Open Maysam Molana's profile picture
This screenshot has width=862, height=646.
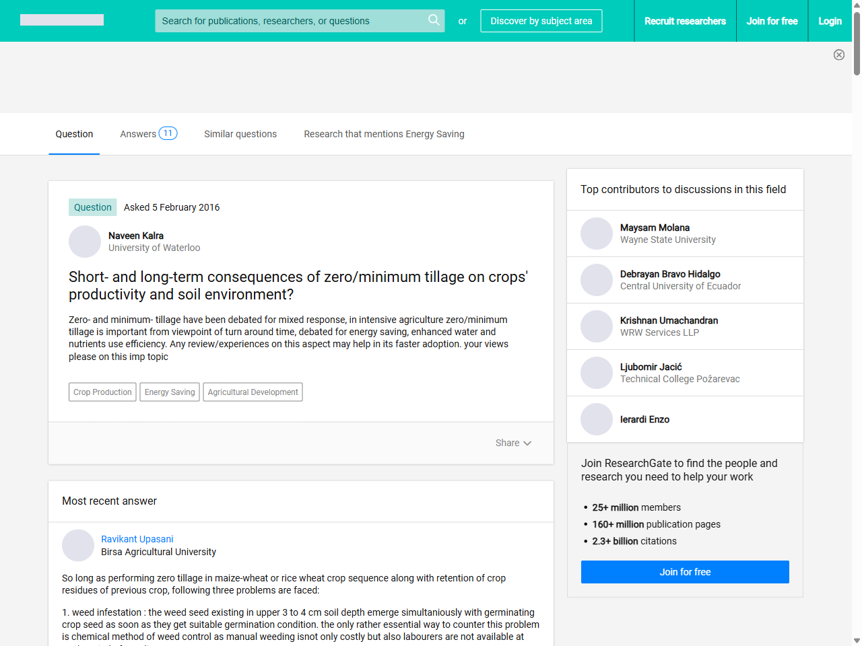597,234
